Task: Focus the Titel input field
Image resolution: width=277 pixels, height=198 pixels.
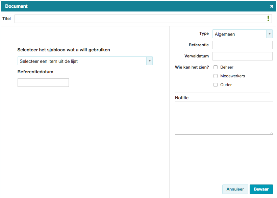Action: pos(143,19)
